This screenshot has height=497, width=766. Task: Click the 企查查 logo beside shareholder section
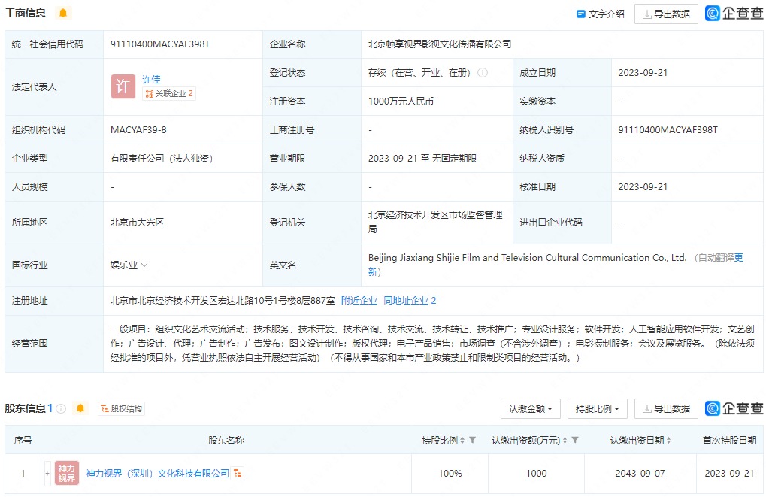[x=734, y=408]
